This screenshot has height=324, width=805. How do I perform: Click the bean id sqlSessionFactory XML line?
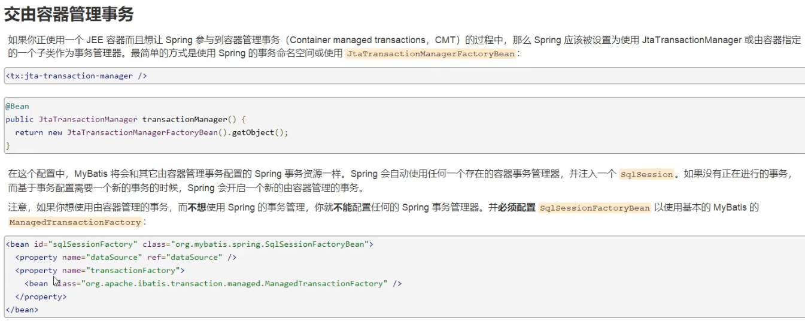click(190, 244)
